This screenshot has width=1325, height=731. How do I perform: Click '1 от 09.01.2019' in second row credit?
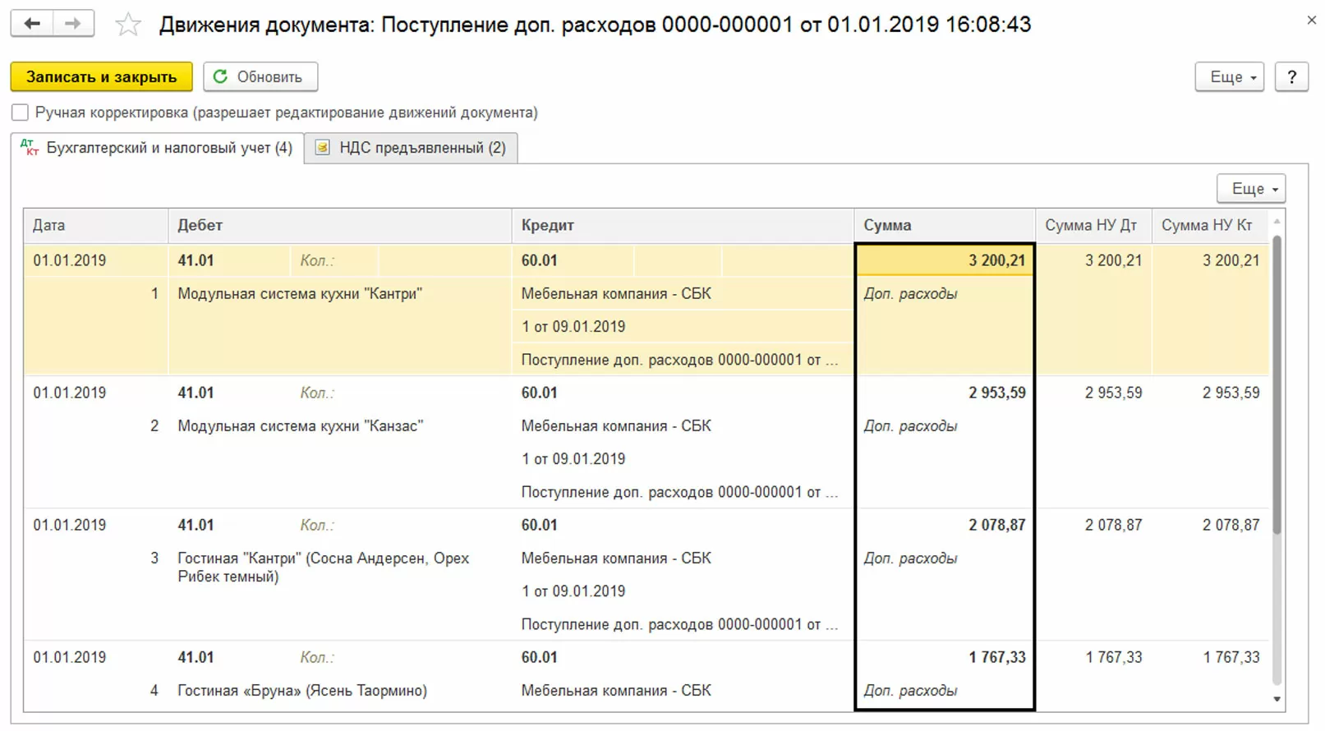click(573, 459)
